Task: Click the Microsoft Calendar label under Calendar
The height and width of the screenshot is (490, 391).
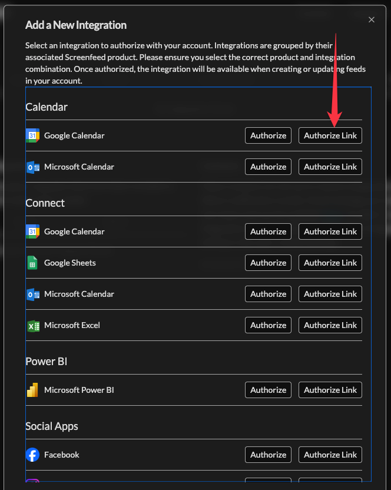Action: coord(79,167)
